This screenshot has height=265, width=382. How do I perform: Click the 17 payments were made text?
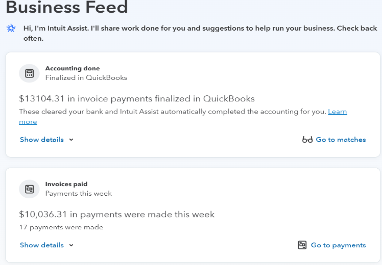coord(61,227)
